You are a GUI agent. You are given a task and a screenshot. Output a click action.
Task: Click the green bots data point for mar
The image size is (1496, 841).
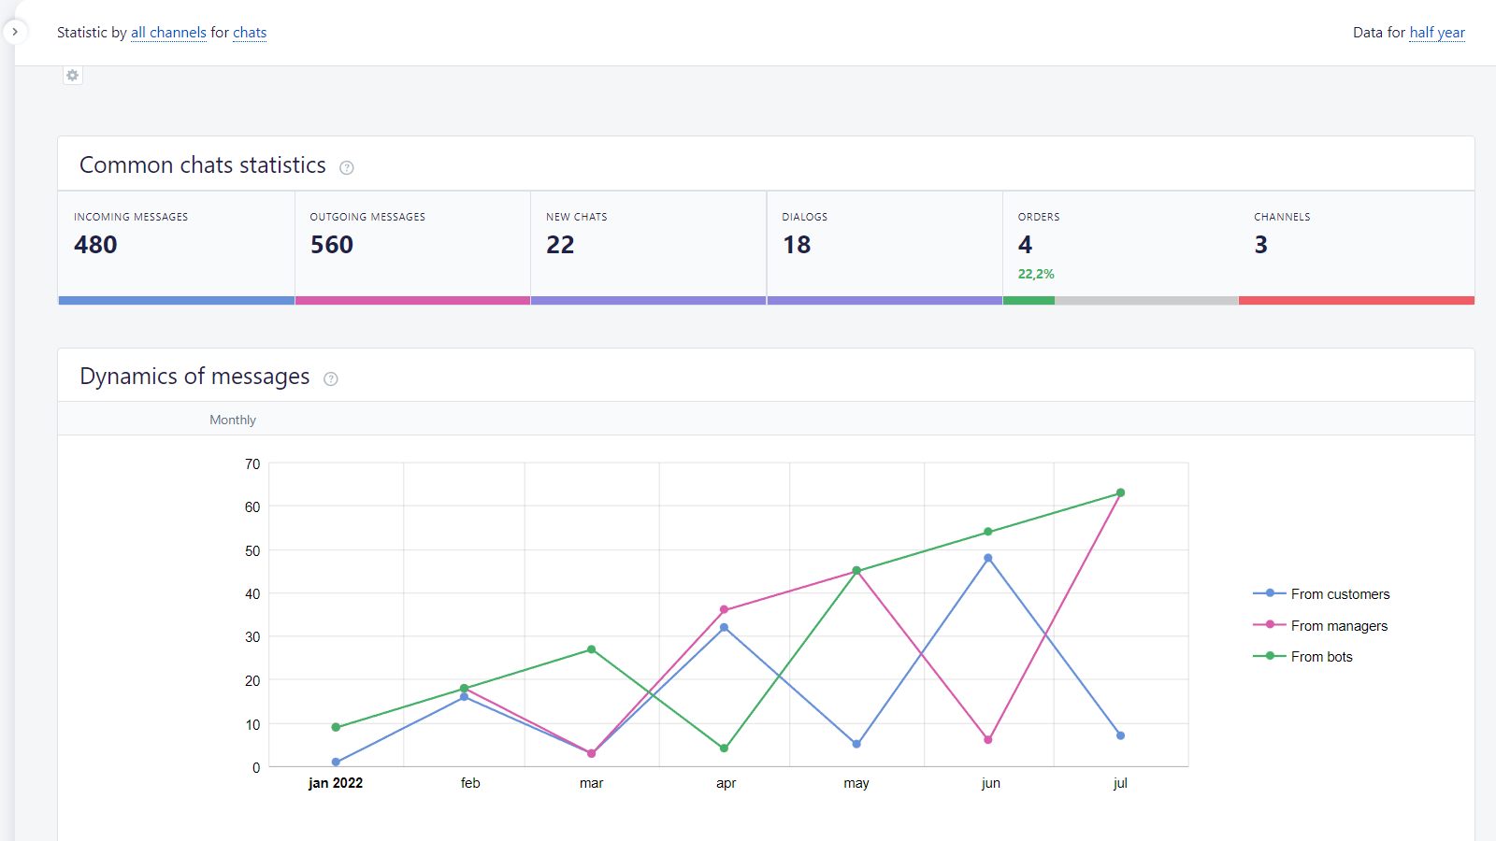[592, 649]
